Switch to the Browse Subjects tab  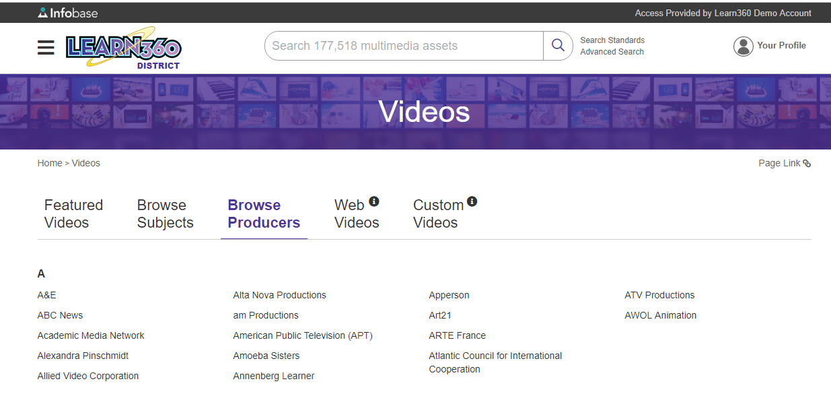[165, 213]
